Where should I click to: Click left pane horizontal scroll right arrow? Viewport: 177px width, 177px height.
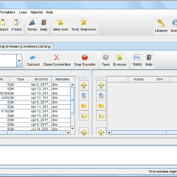pos(68,133)
